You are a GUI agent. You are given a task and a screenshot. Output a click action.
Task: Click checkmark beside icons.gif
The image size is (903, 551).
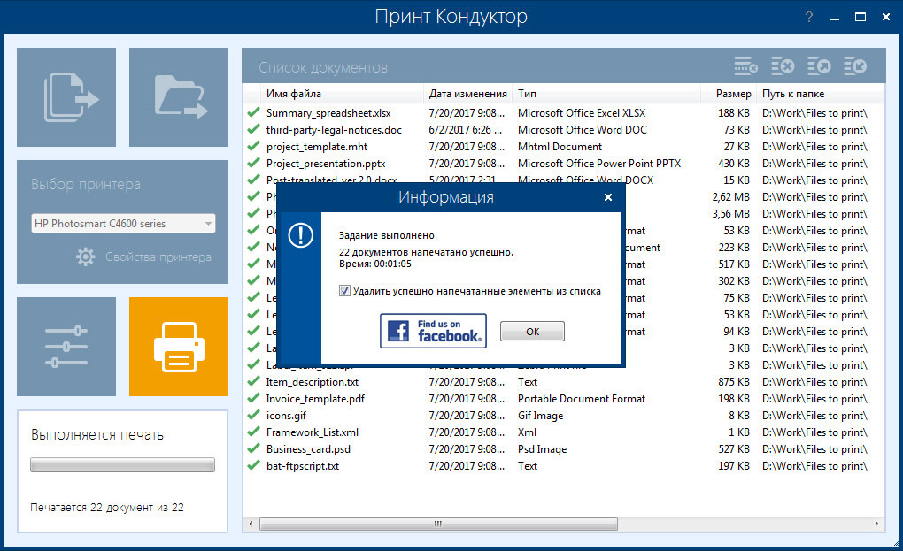(253, 416)
